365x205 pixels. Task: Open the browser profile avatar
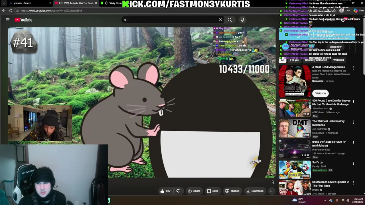tap(341, 11)
